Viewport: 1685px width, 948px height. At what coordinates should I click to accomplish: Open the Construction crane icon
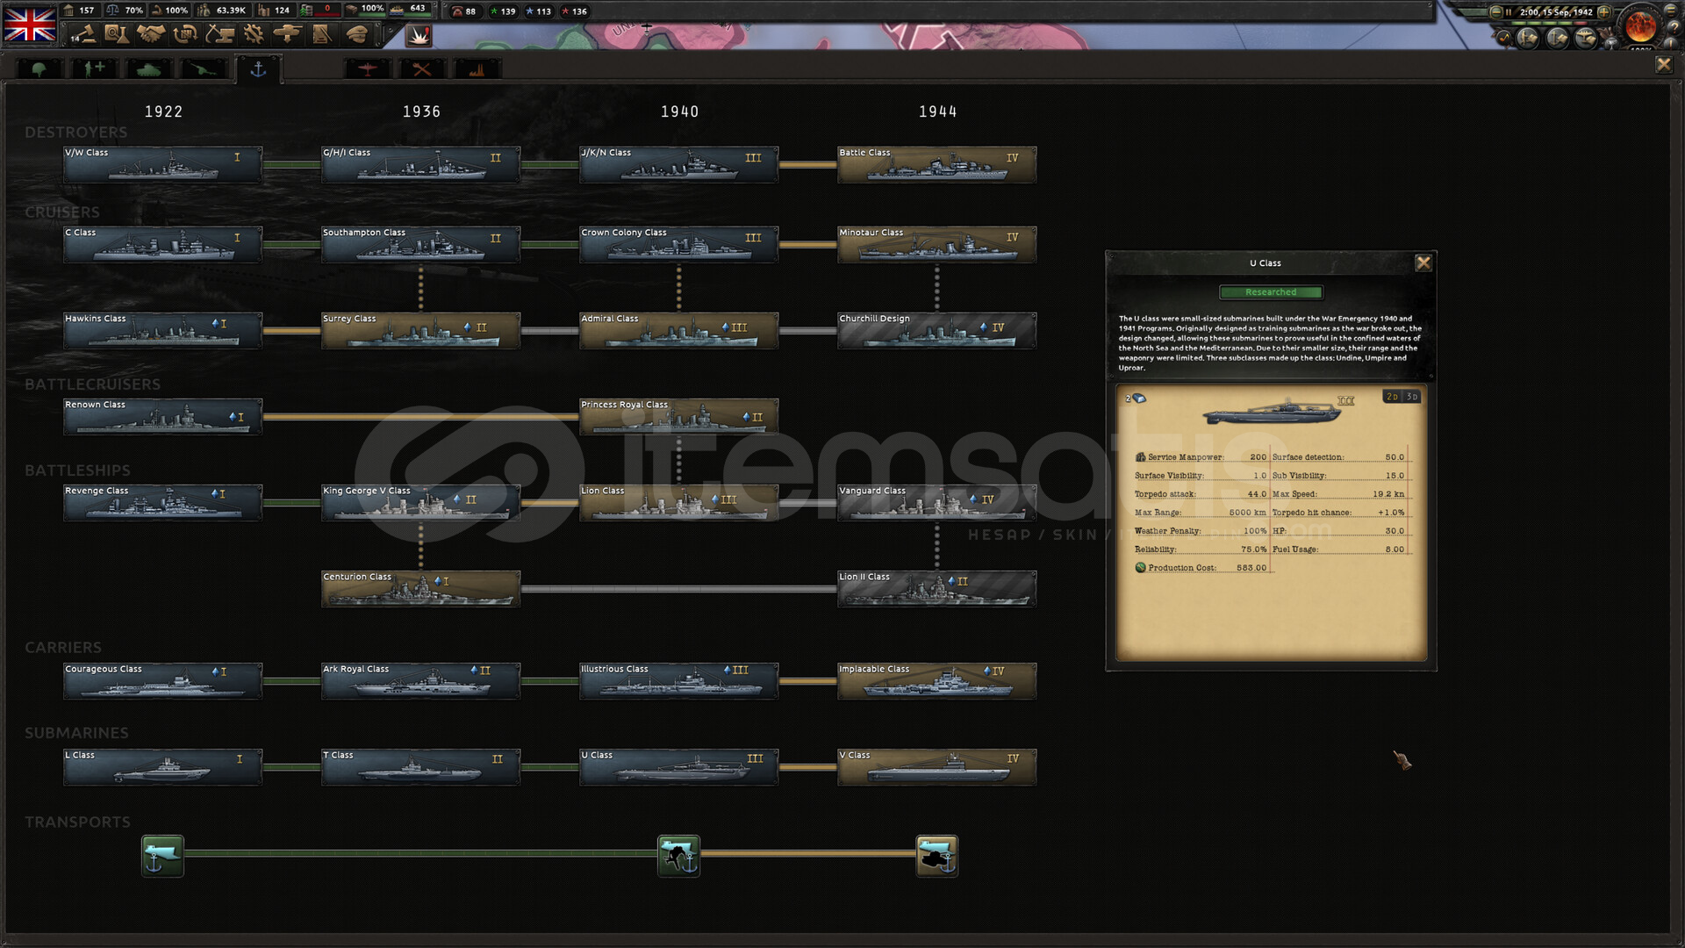[219, 34]
